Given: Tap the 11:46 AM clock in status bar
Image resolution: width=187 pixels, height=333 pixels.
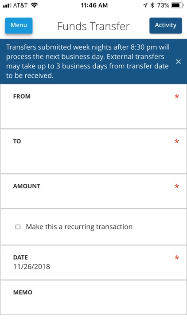Looking at the screenshot, I should coord(94,5).
